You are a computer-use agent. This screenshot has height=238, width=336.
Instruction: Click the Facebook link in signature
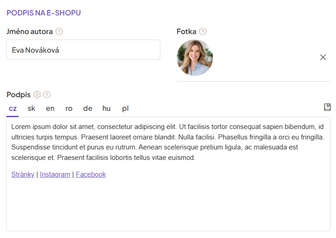tap(91, 174)
